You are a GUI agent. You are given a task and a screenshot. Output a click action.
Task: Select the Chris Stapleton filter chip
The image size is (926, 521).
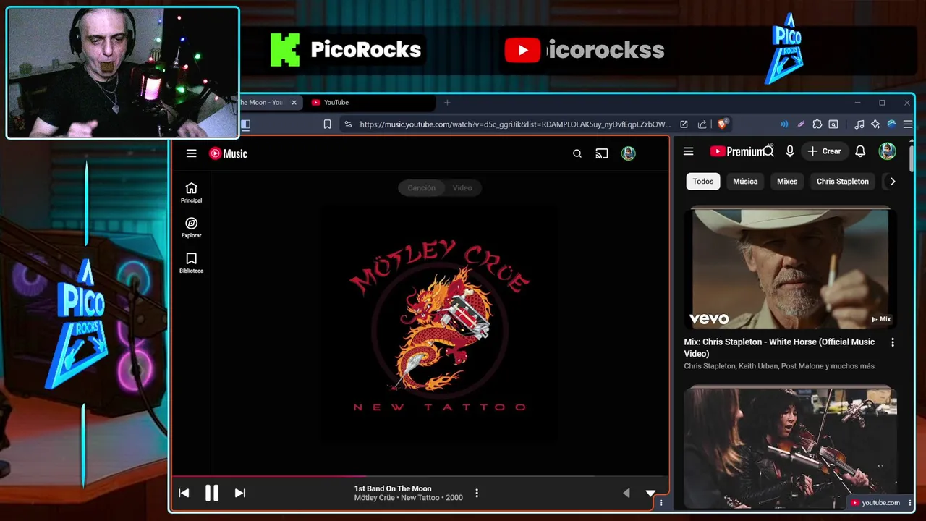click(842, 182)
